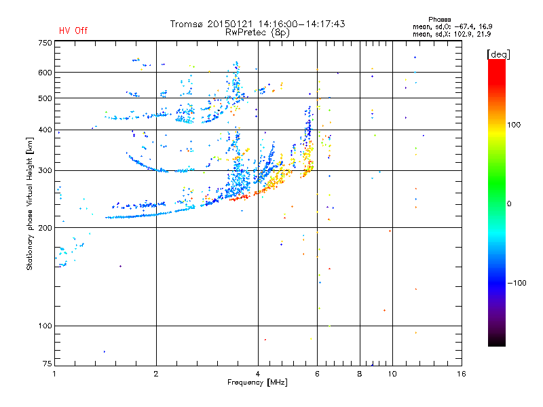Click the y-axis label "400"
The height and width of the screenshot is (407, 543).
(45, 130)
